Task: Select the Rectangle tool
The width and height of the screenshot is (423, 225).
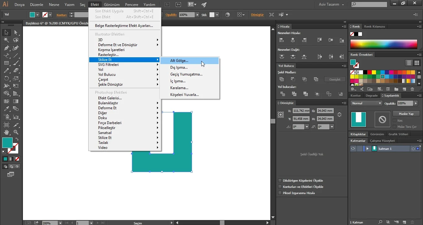Action: point(7,63)
